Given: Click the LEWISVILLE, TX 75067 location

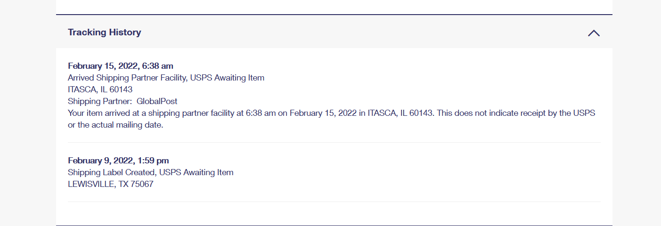Looking at the screenshot, I should (110, 184).
